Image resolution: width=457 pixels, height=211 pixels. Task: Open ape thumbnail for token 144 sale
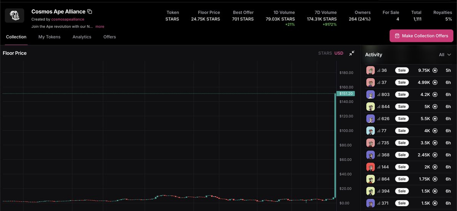coord(371,167)
